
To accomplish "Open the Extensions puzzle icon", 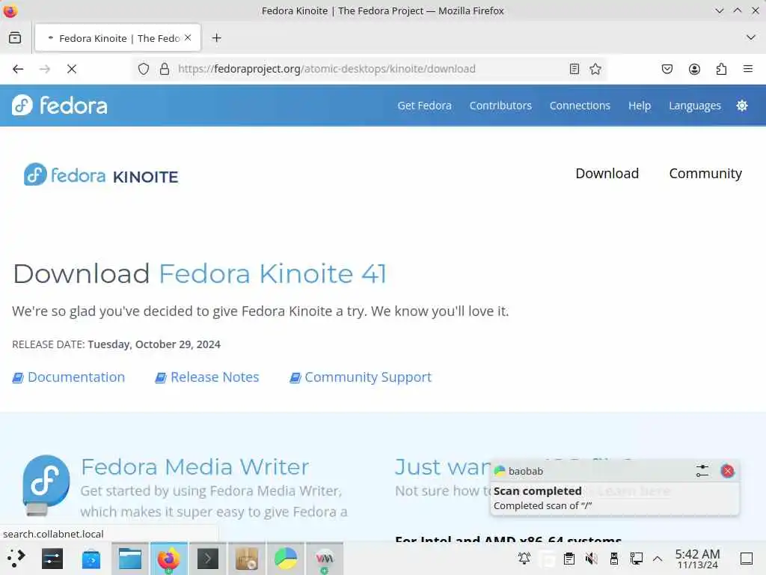I will click(721, 69).
